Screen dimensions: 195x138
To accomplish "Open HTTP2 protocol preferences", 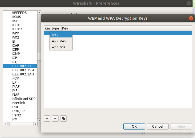I will point(17,29).
